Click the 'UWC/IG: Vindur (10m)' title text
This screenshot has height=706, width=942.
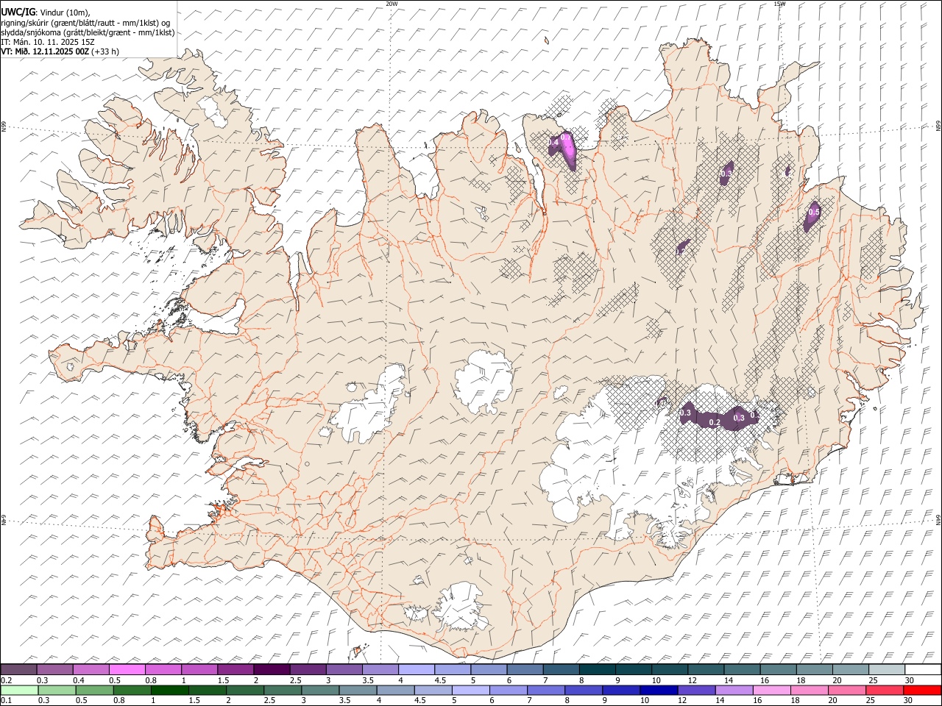pos(45,12)
